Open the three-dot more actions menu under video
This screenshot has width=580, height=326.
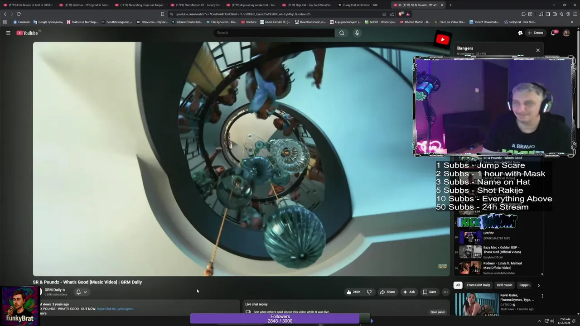pos(445,292)
